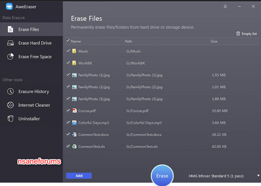Sort by the Path column header

[129, 41]
